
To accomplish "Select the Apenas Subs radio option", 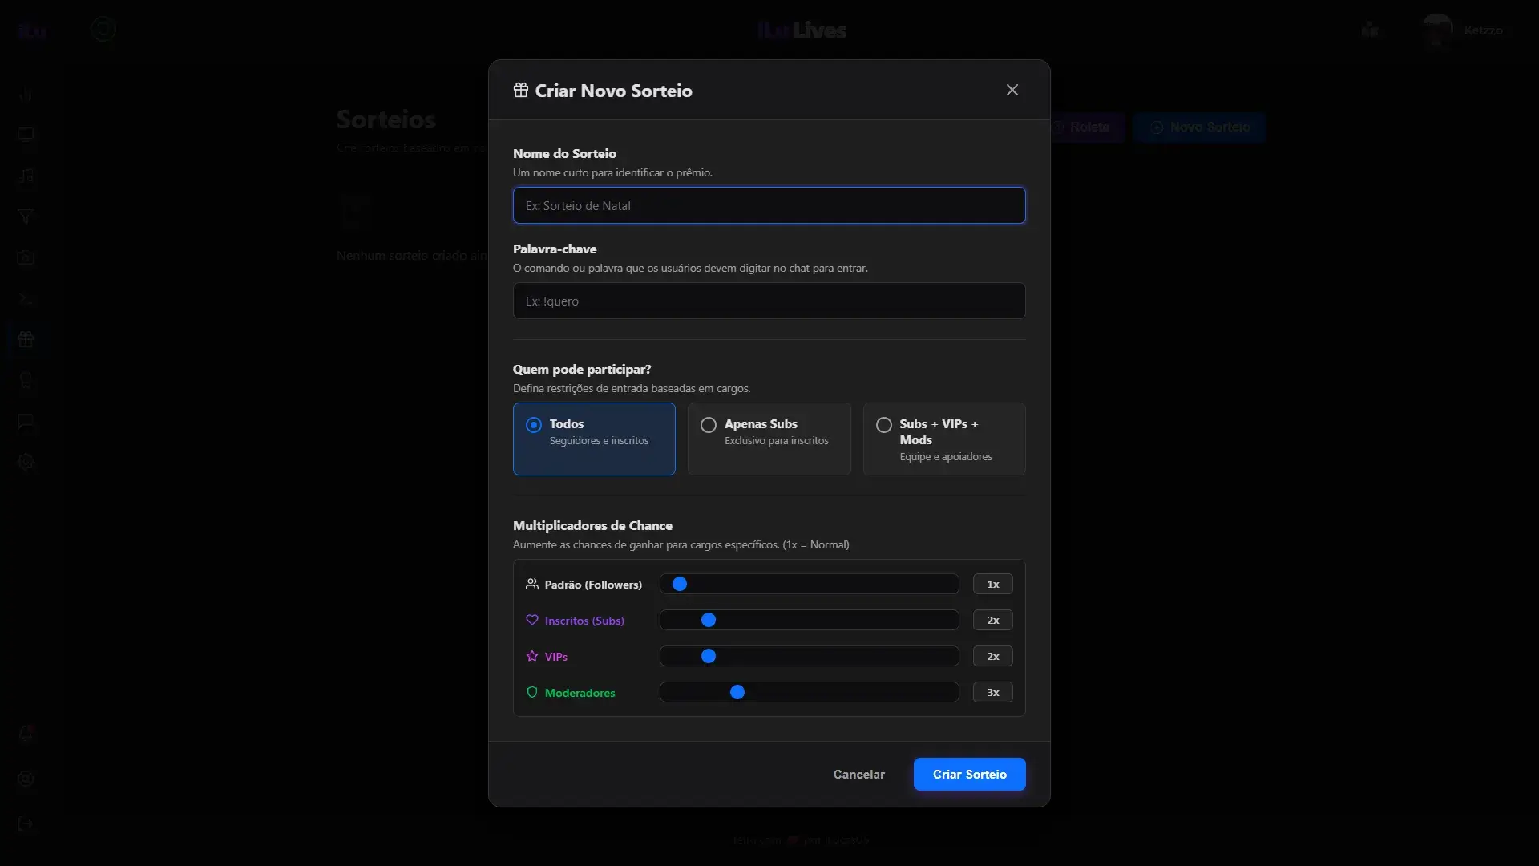I will (769, 439).
